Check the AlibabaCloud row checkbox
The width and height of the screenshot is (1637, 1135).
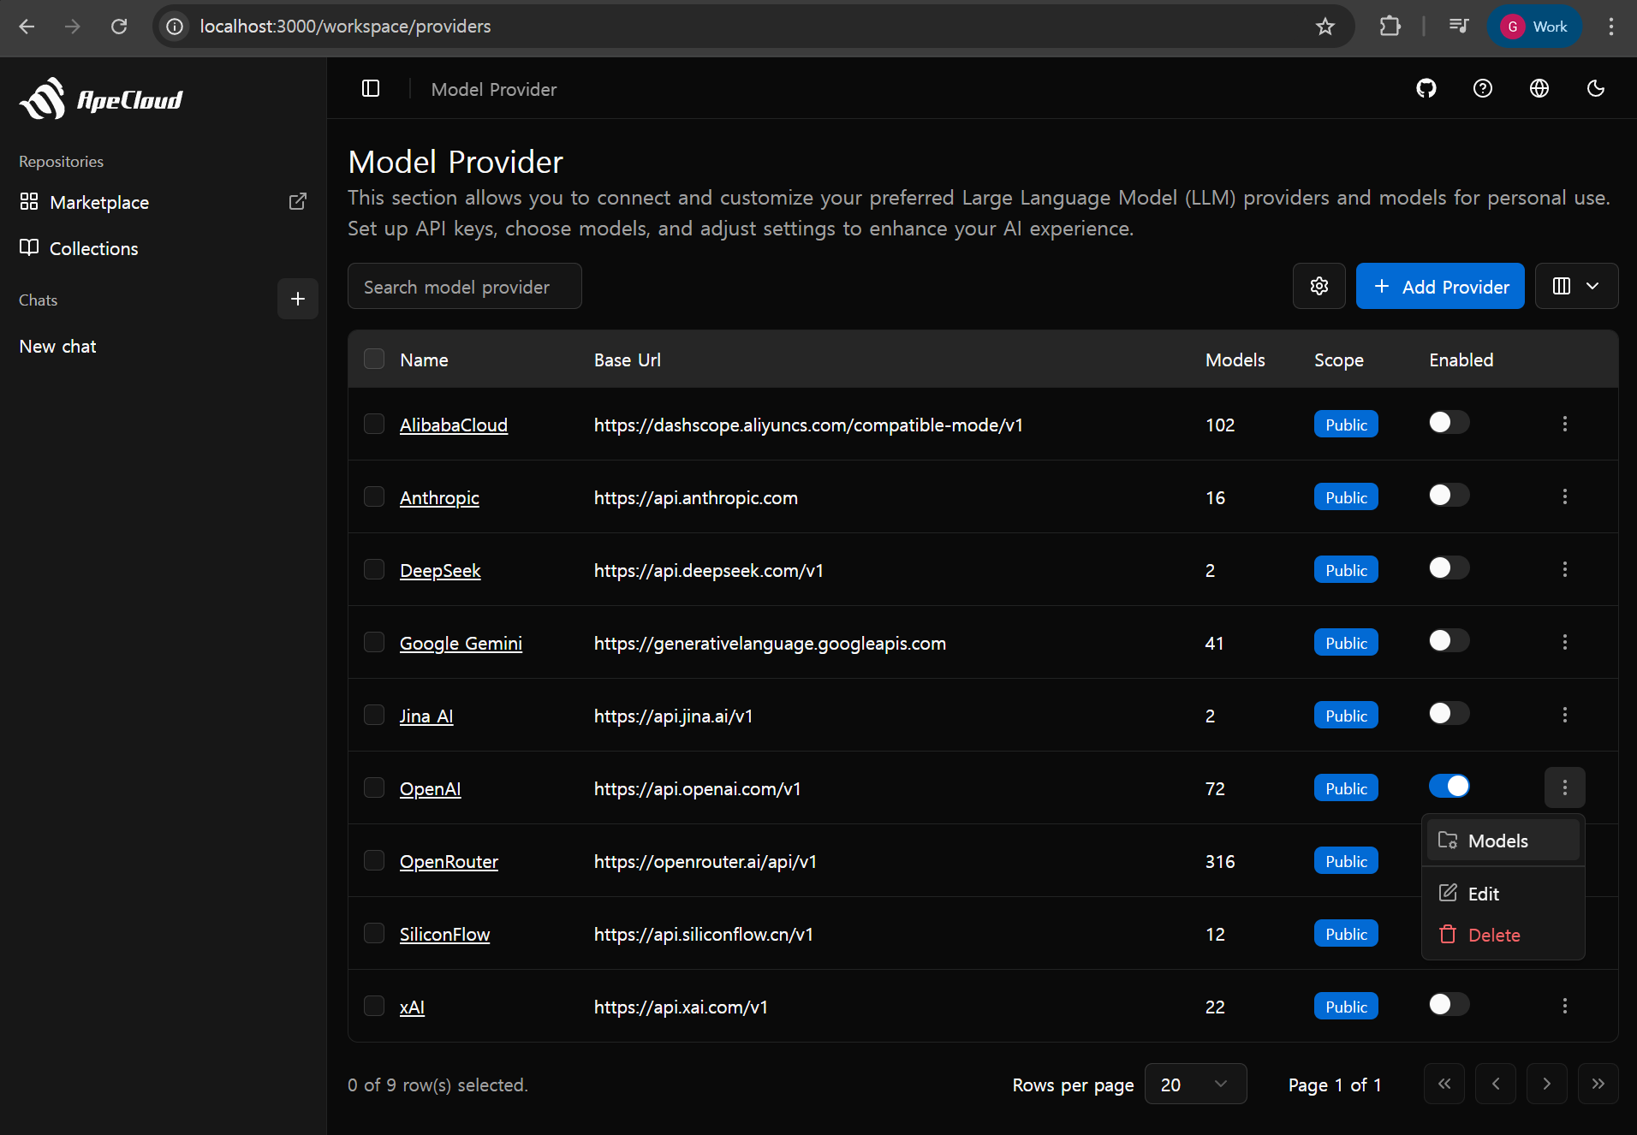click(x=374, y=424)
